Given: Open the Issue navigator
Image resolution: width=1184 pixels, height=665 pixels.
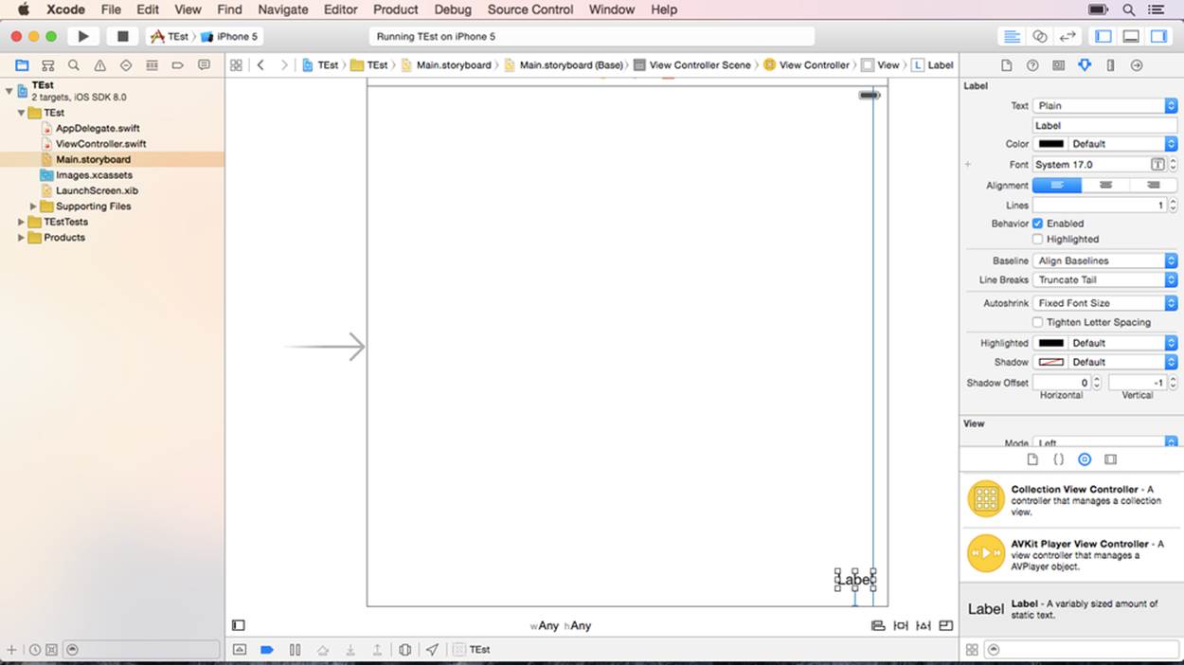Looking at the screenshot, I should 99,65.
